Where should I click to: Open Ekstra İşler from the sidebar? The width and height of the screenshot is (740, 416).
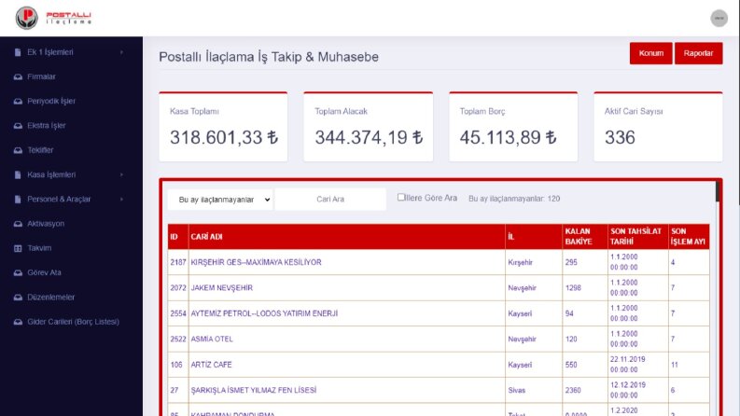pyautogui.click(x=47, y=126)
